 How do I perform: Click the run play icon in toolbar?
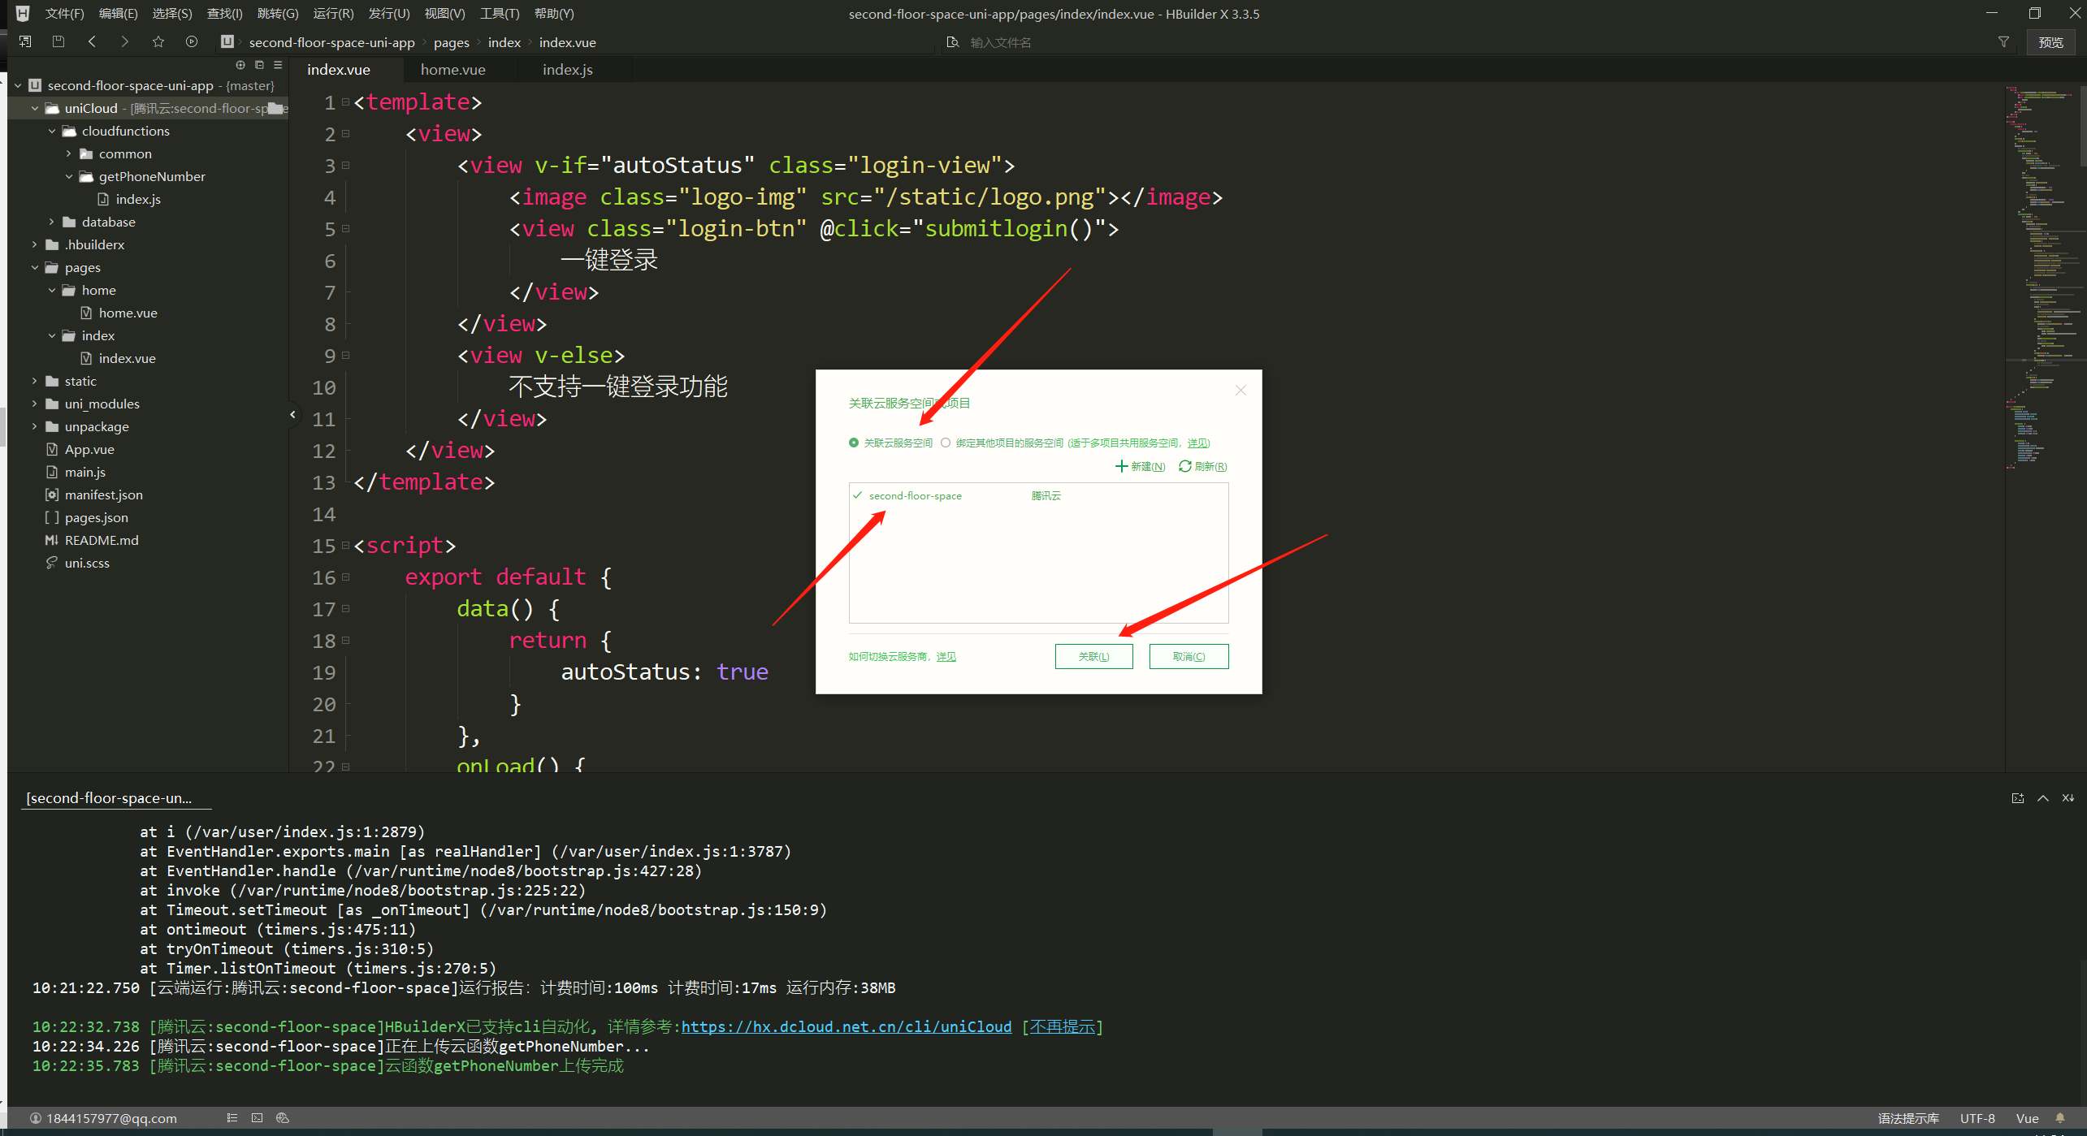pos(191,41)
